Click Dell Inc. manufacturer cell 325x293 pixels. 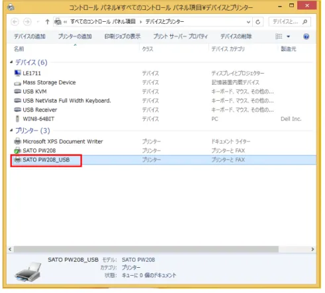291,119
